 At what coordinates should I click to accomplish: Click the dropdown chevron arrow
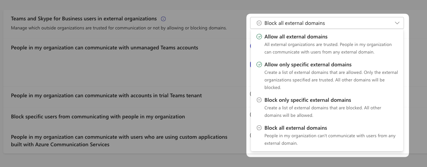pos(397,23)
